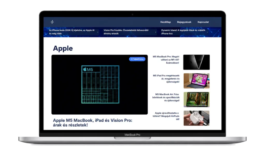Open the M5 iPad Pro megérkezett article
This screenshot has height=153, width=265.
pyautogui.click(x=166, y=79)
